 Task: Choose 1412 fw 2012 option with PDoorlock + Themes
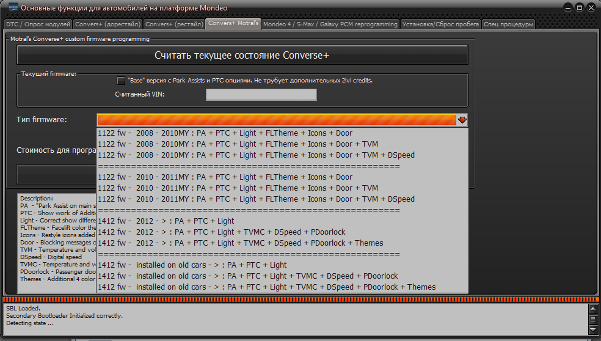coord(282,243)
